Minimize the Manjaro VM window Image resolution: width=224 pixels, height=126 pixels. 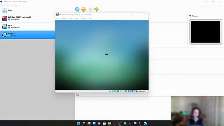pyautogui.click(x=132, y=14)
